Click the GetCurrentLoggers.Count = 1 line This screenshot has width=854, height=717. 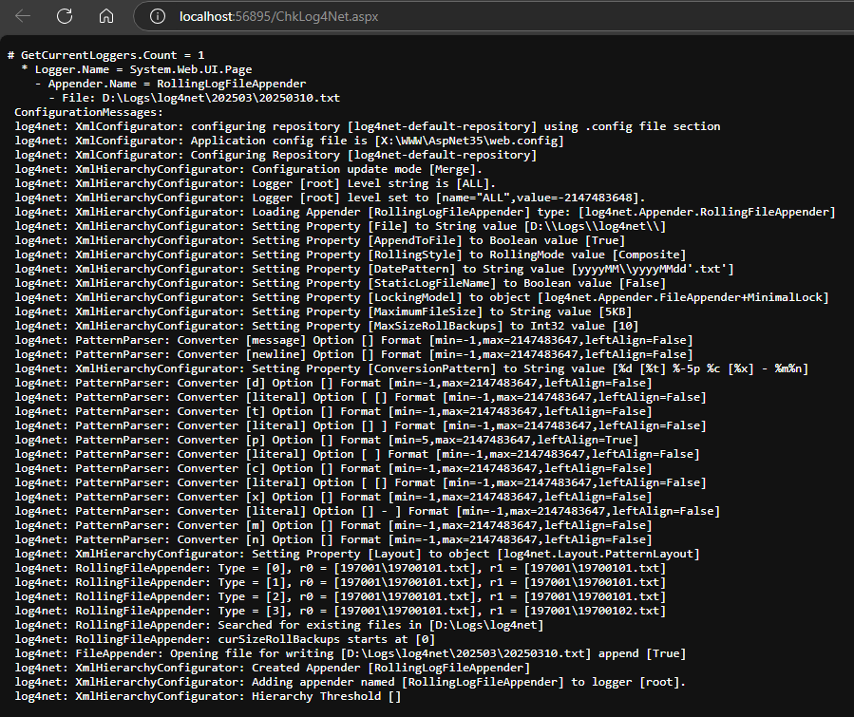click(x=112, y=56)
